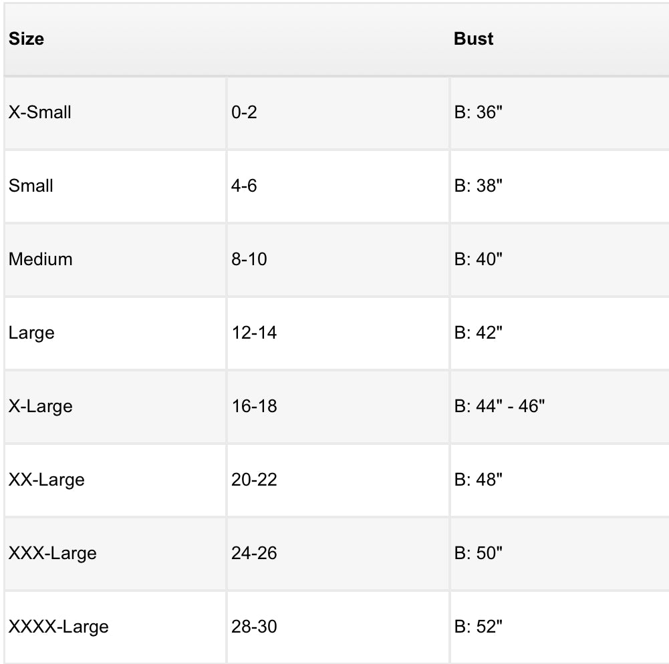
Task: Select the 20-22 numeric size cell
Action: (254, 480)
